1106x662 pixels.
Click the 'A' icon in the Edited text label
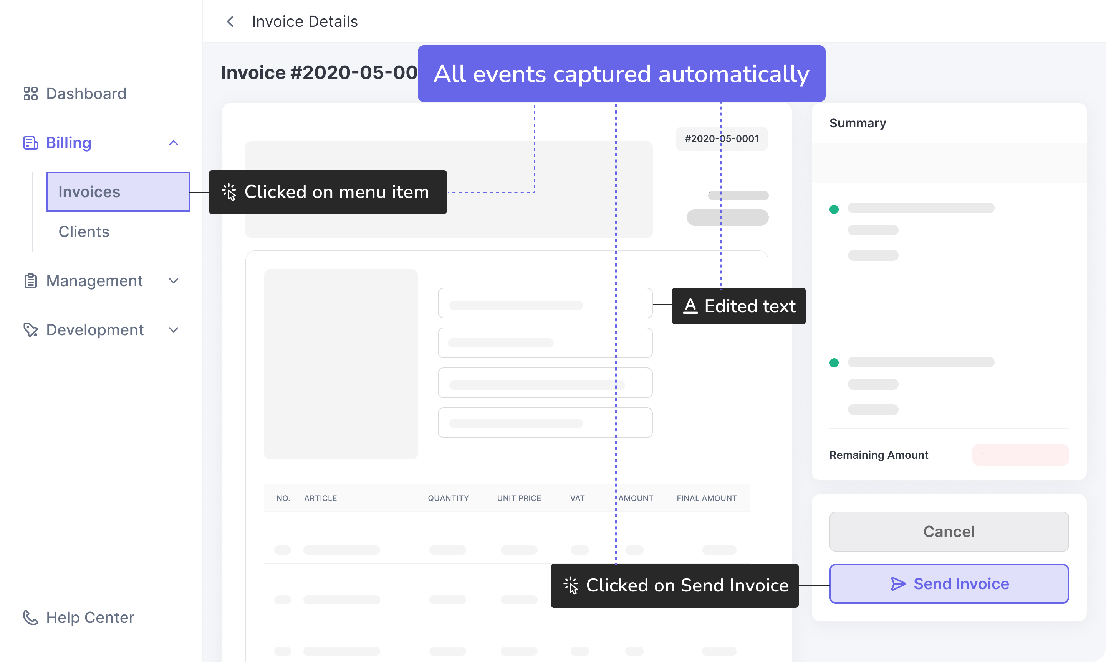[x=691, y=306]
